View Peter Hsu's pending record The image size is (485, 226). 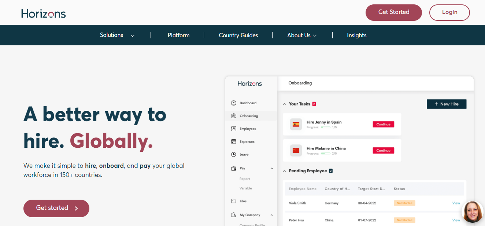(x=456, y=220)
